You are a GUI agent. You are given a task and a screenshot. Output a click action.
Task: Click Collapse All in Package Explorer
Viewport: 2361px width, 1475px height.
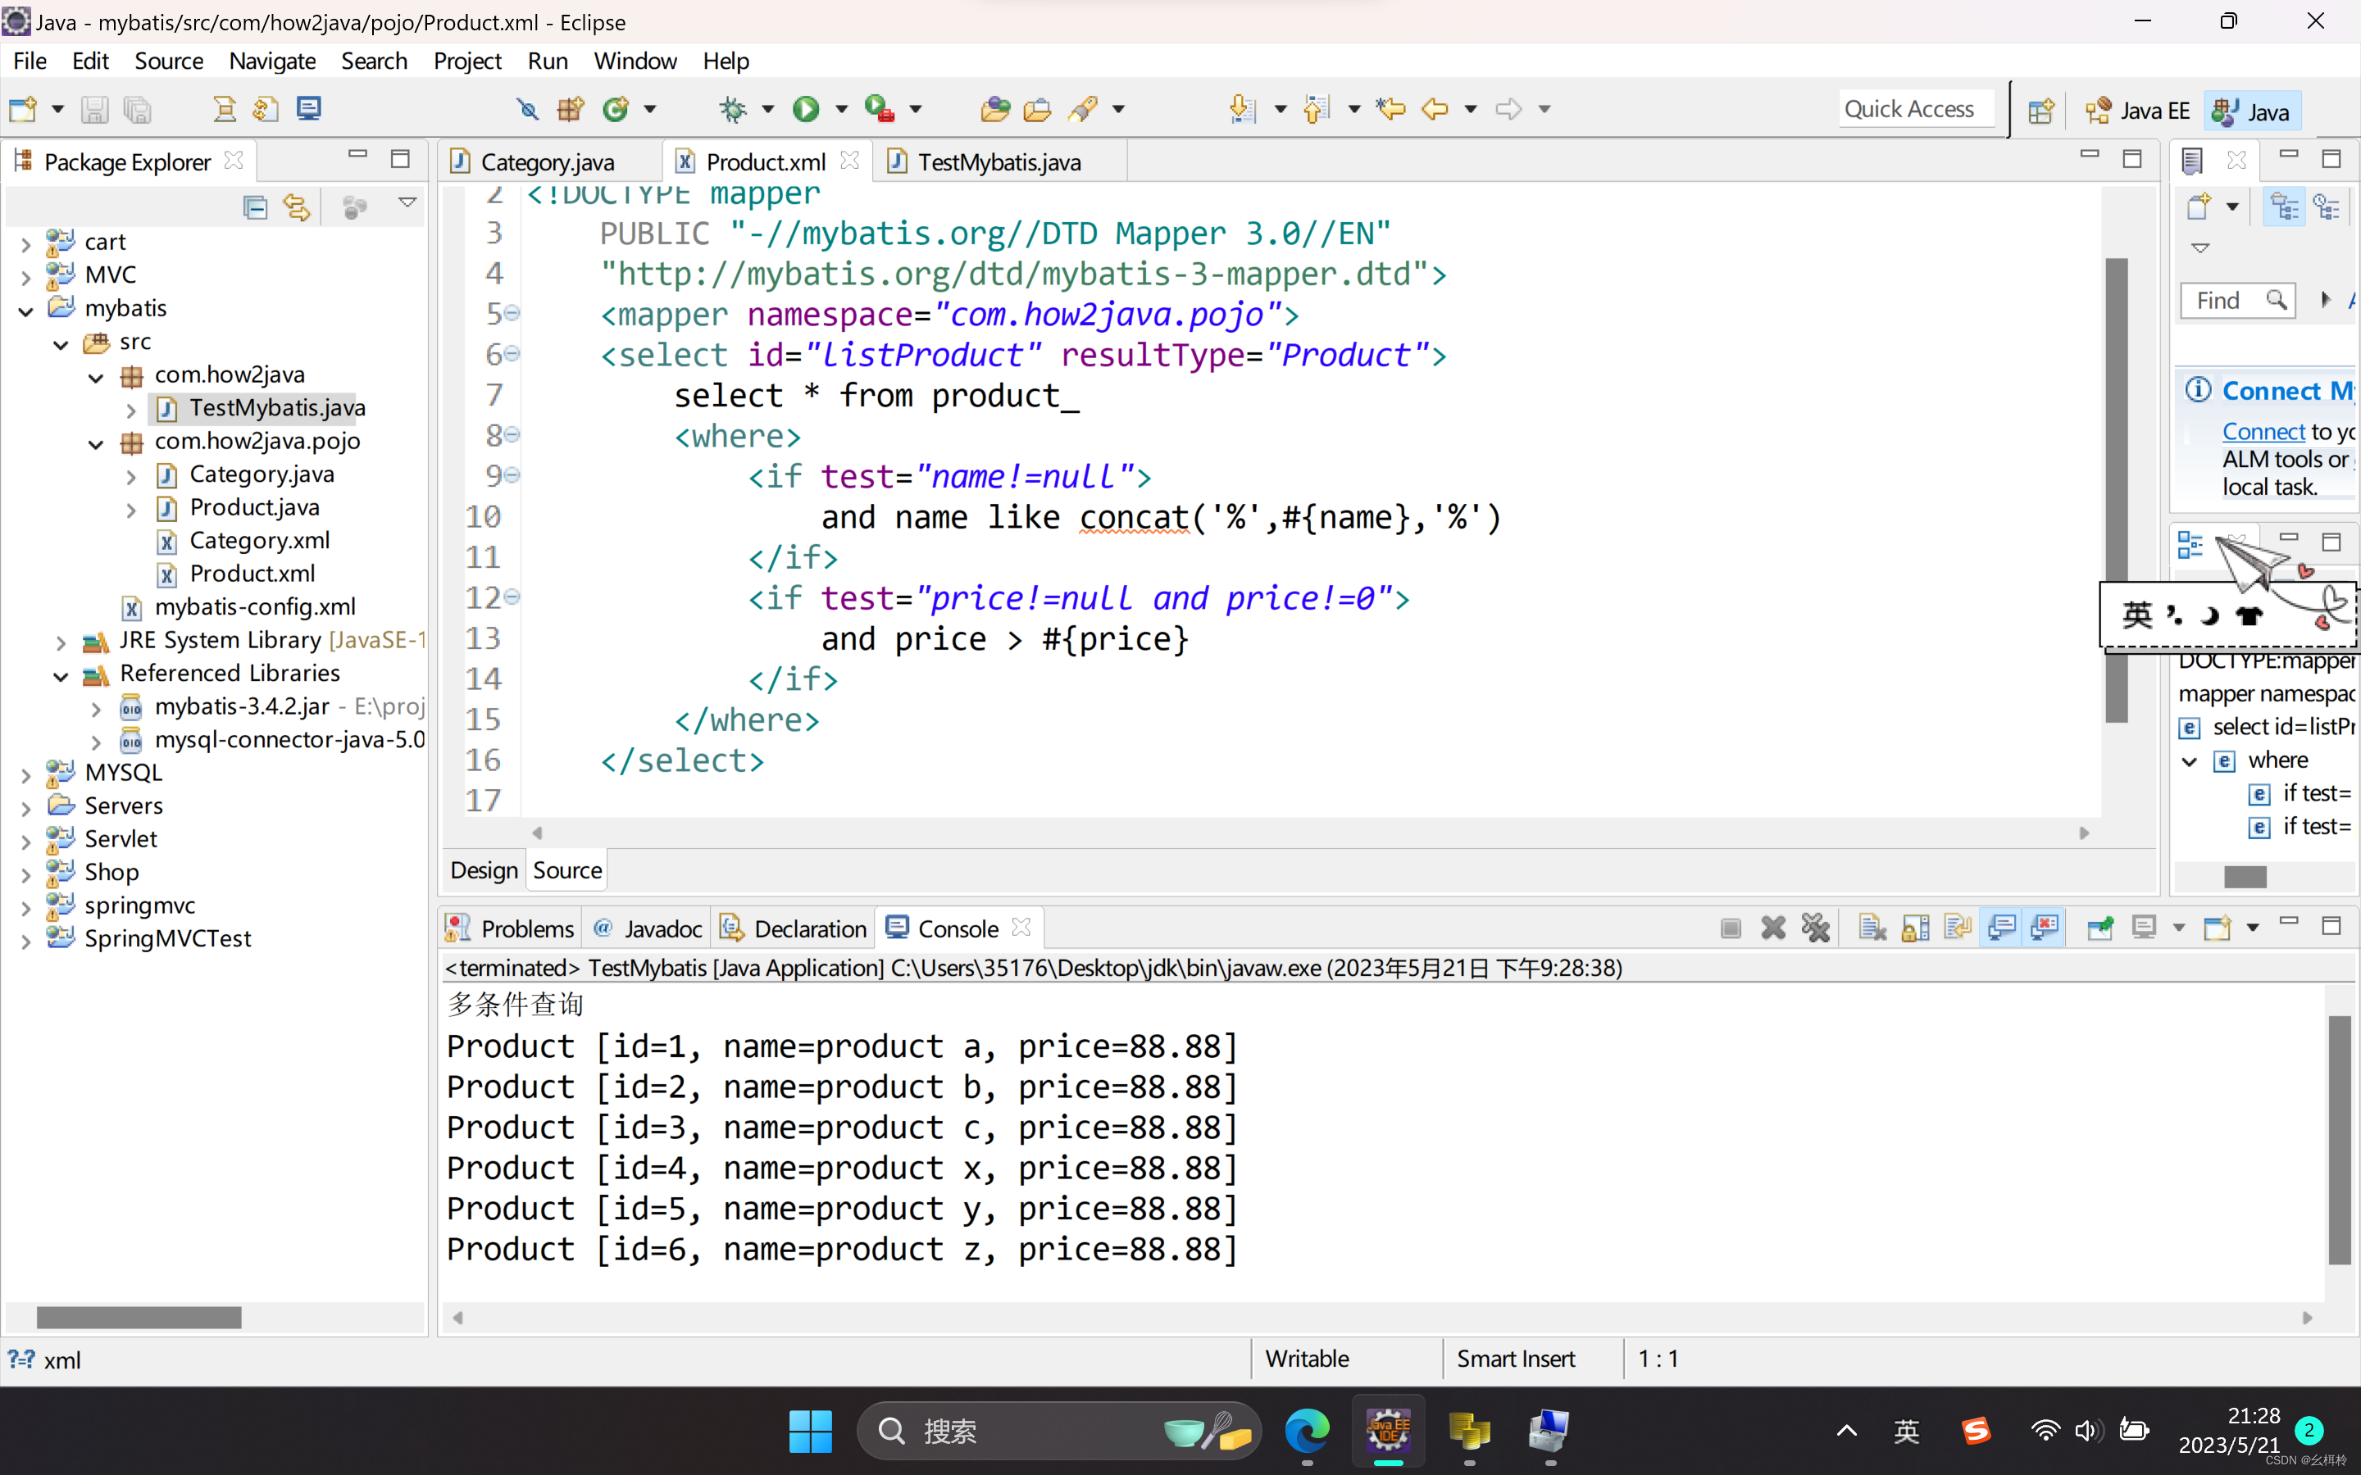255,206
